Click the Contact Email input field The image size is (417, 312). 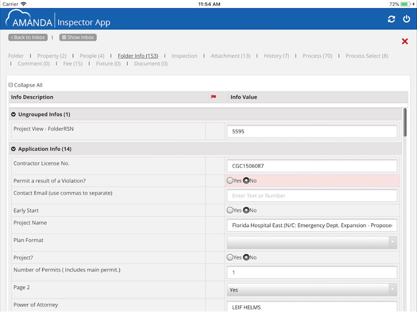tap(312, 195)
